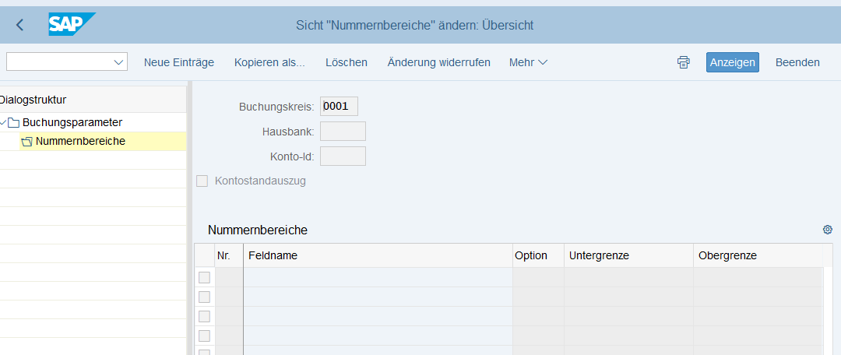841x355 pixels.
Task: Click the printer icon
Action: pyautogui.click(x=683, y=62)
